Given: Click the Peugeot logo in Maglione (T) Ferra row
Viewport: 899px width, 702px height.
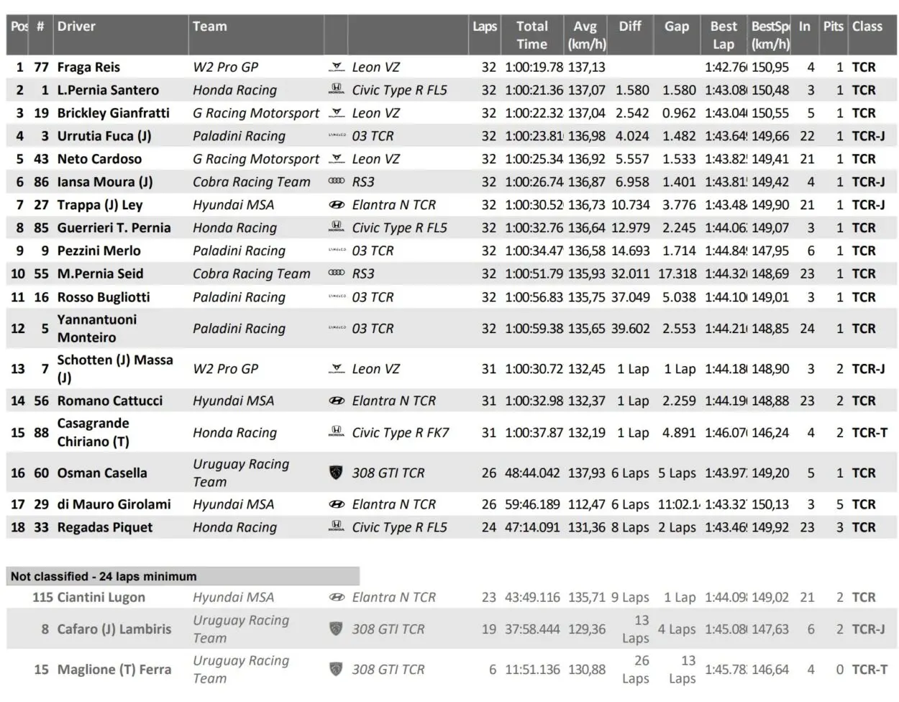Looking at the screenshot, I should coord(336,669).
